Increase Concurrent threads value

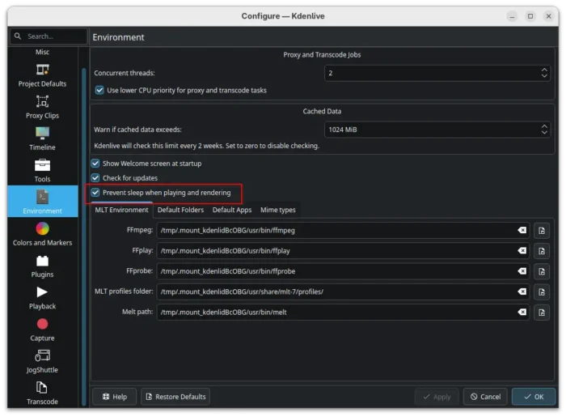tap(544, 70)
